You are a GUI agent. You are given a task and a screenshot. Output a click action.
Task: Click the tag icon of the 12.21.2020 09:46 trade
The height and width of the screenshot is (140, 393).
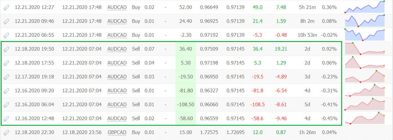pos(6,22)
